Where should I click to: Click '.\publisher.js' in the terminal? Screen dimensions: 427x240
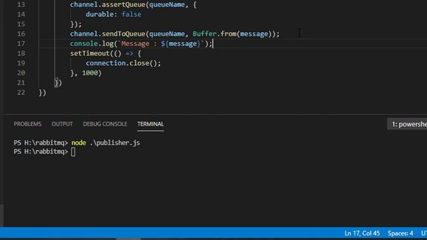[x=115, y=143]
